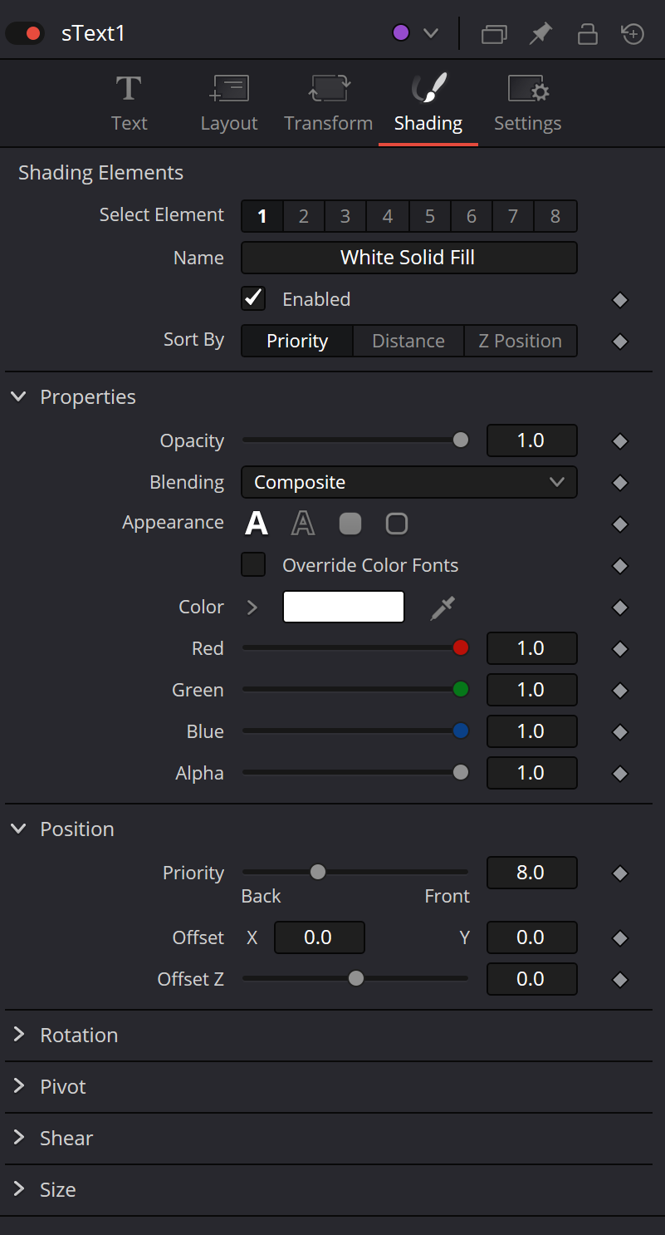Image resolution: width=665 pixels, height=1235 pixels.
Task: Sort by Distance
Action: [408, 341]
